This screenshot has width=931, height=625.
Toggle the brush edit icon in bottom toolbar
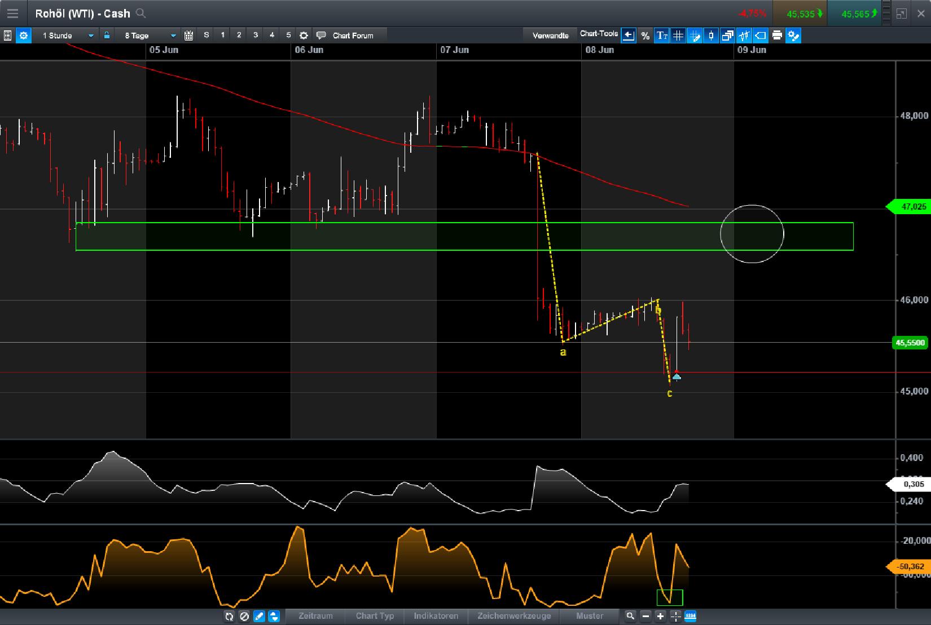pyautogui.click(x=259, y=617)
